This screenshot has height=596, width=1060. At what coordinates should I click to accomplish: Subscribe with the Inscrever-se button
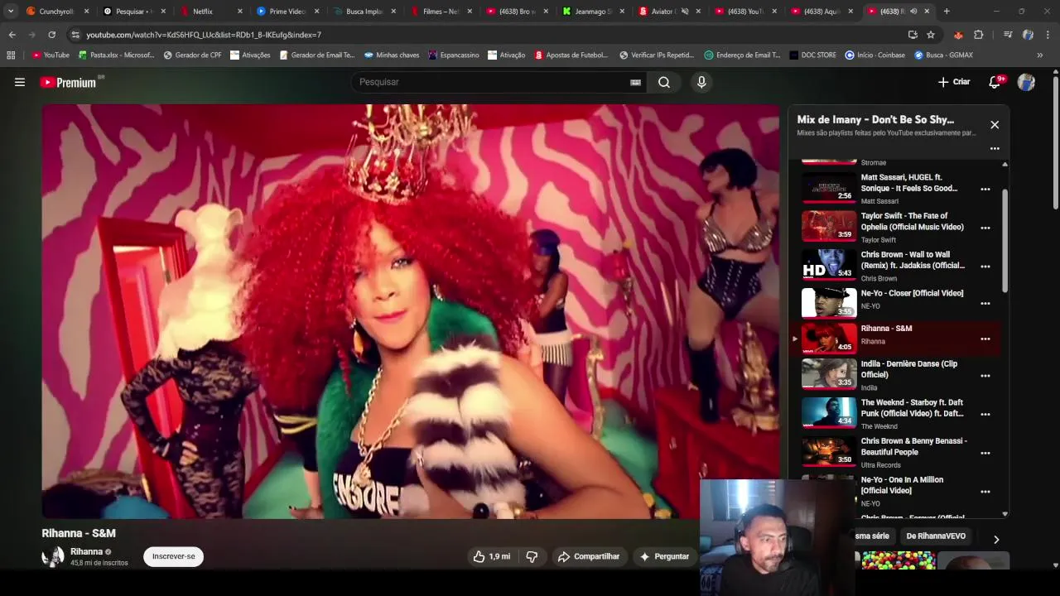(174, 556)
